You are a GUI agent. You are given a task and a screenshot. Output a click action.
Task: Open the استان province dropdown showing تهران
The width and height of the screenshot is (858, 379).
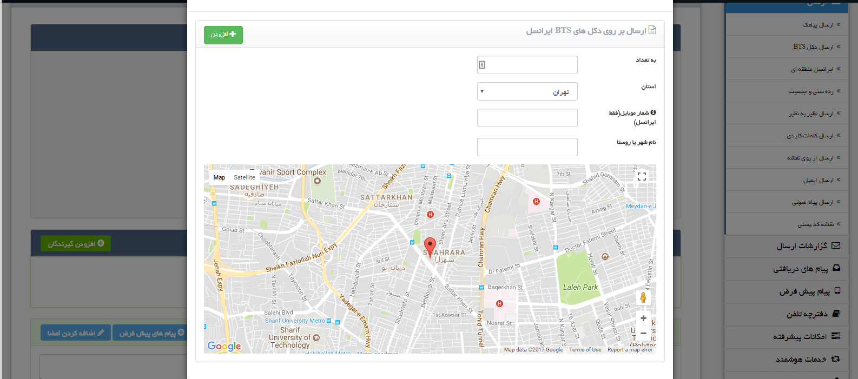pos(527,91)
